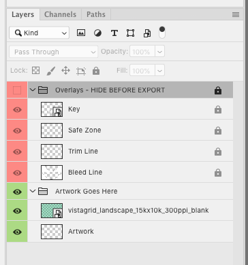Collapse the Artwork Goes Here group
The height and width of the screenshot is (265, 248).
pos(33,191)
